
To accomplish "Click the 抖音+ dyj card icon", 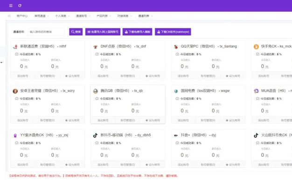I will (176, 135).
